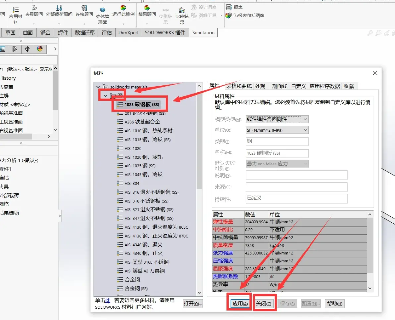Click the 帮助 (Help) button
The width and height of the screenshot is (395, 320).
335,304
